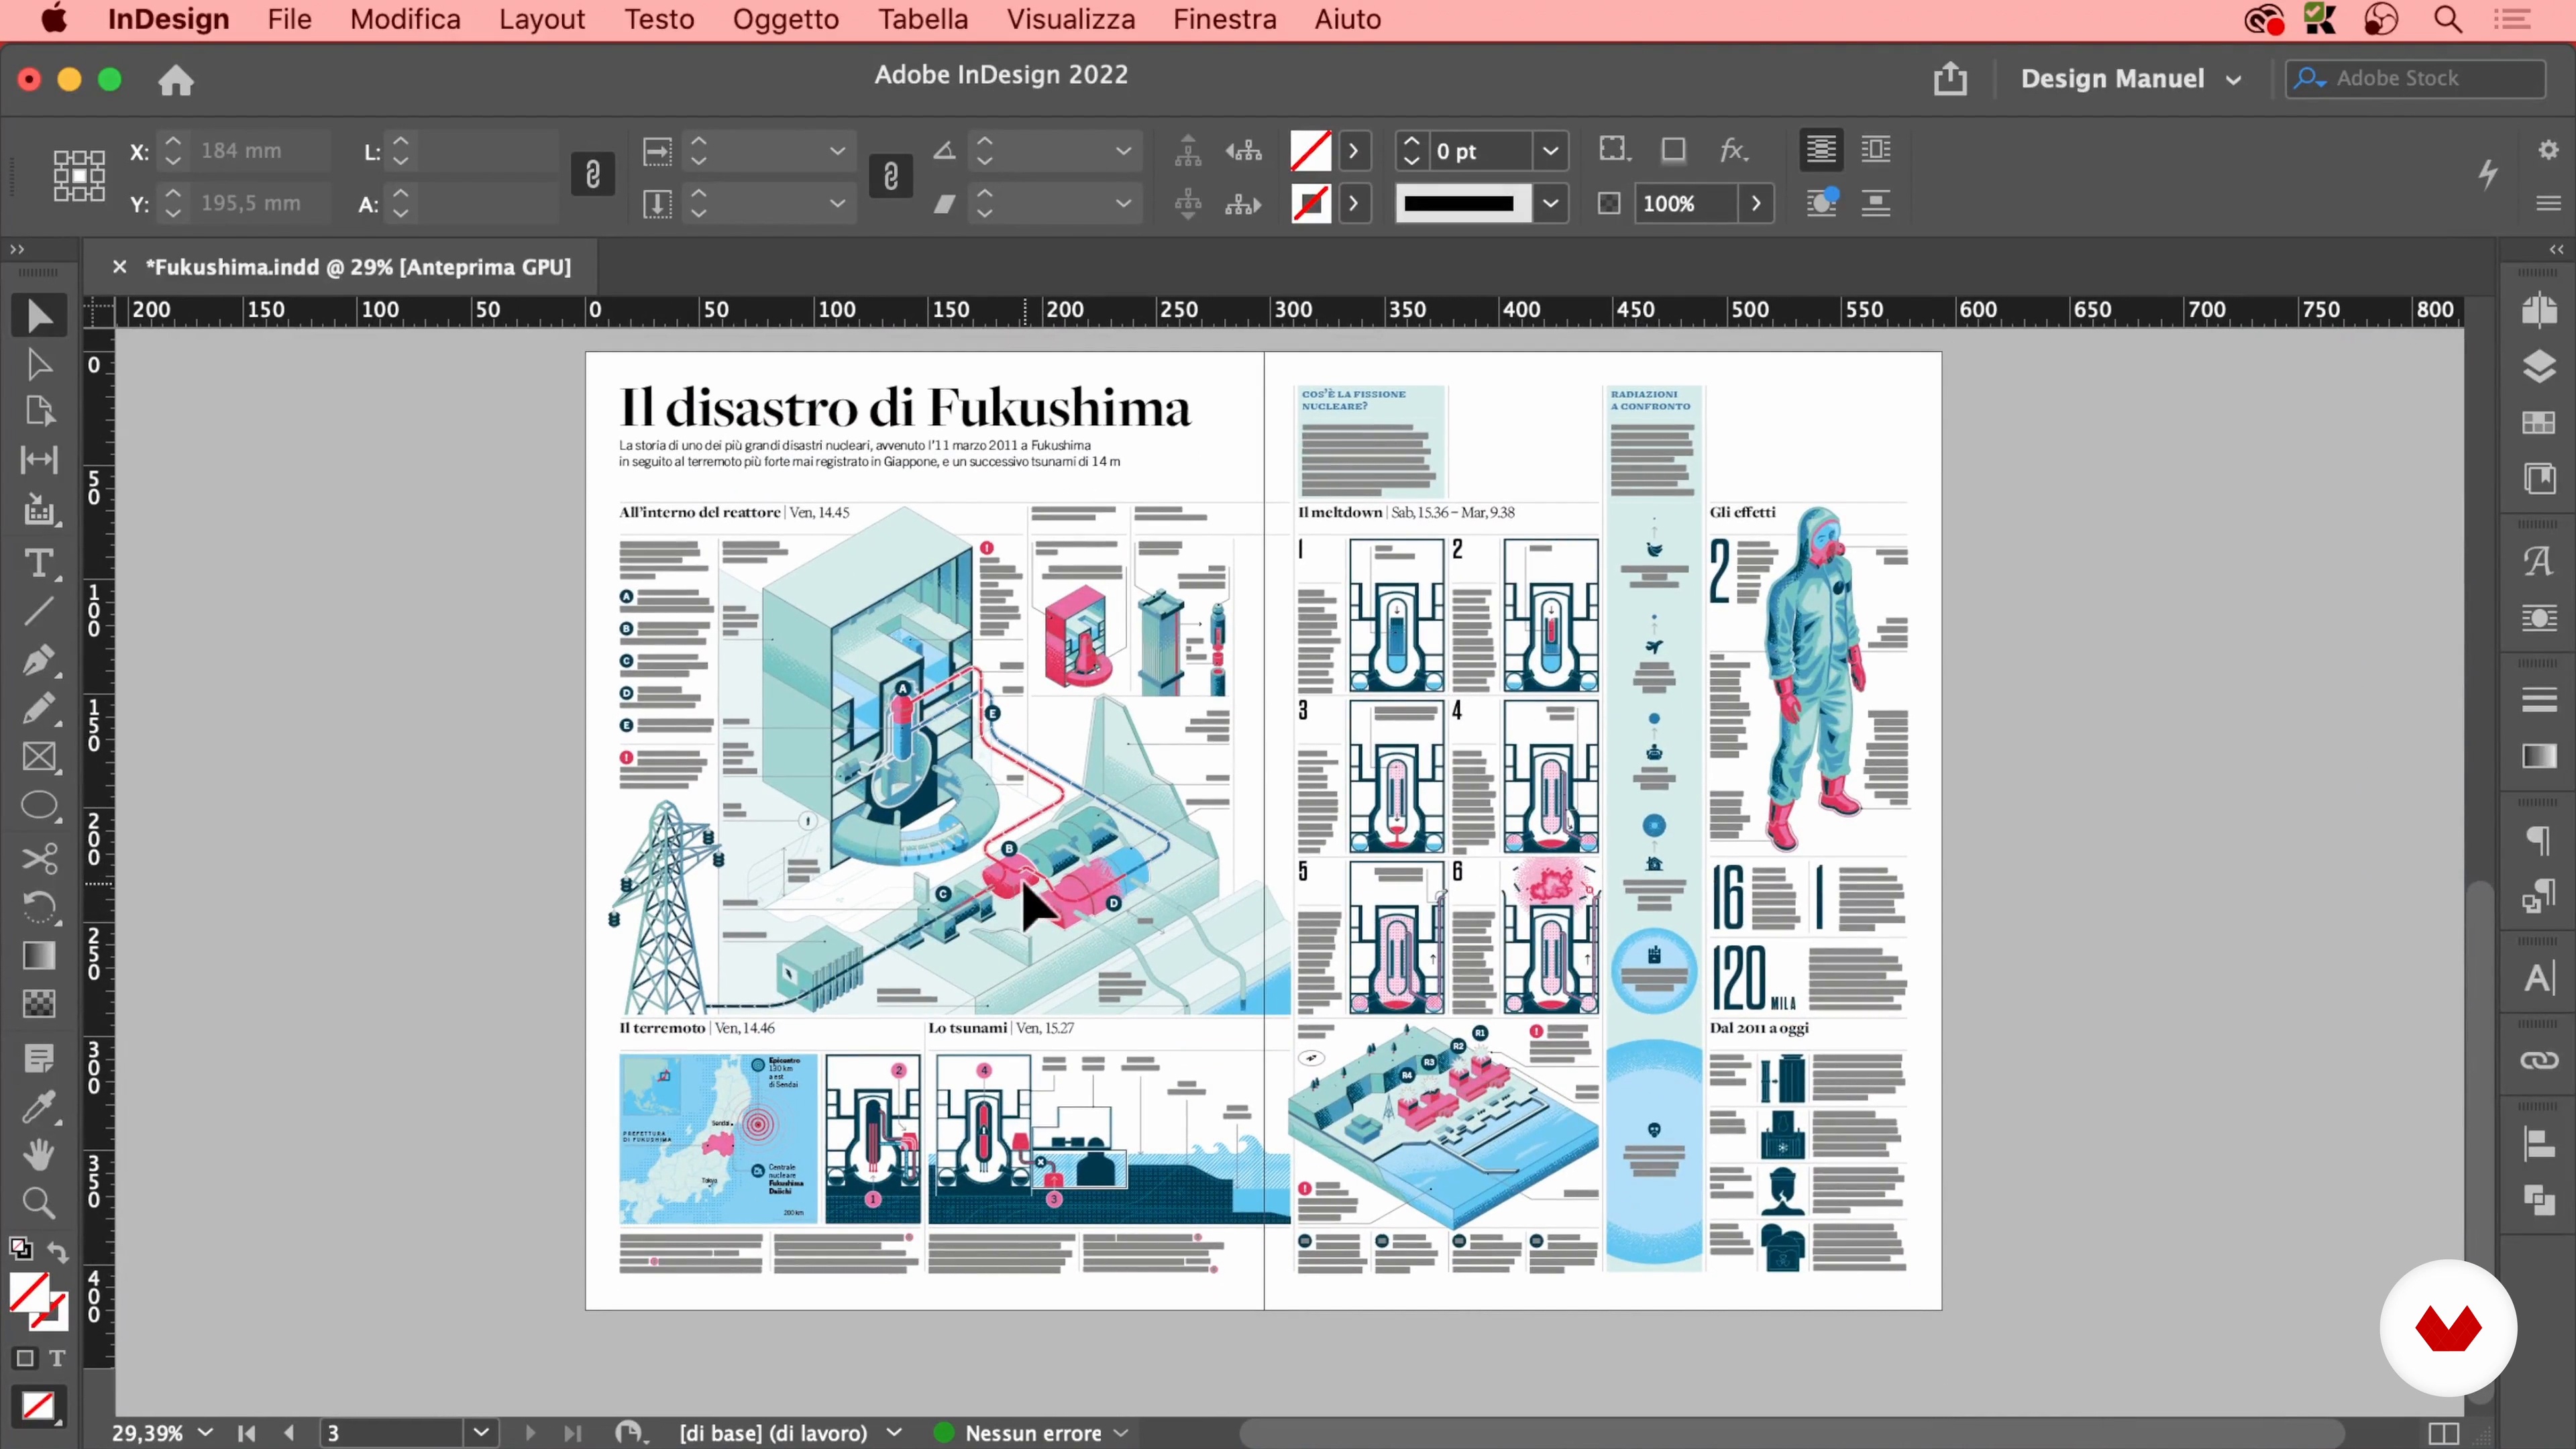The width and height of the screenshot is (2576, 1449).
Task: Pick the Note tool
Action: (39, 1058)
